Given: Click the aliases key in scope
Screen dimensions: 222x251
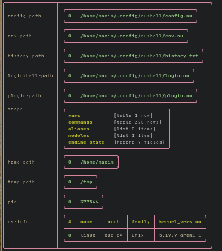Looking at the screenshot, I should [79, 129].
